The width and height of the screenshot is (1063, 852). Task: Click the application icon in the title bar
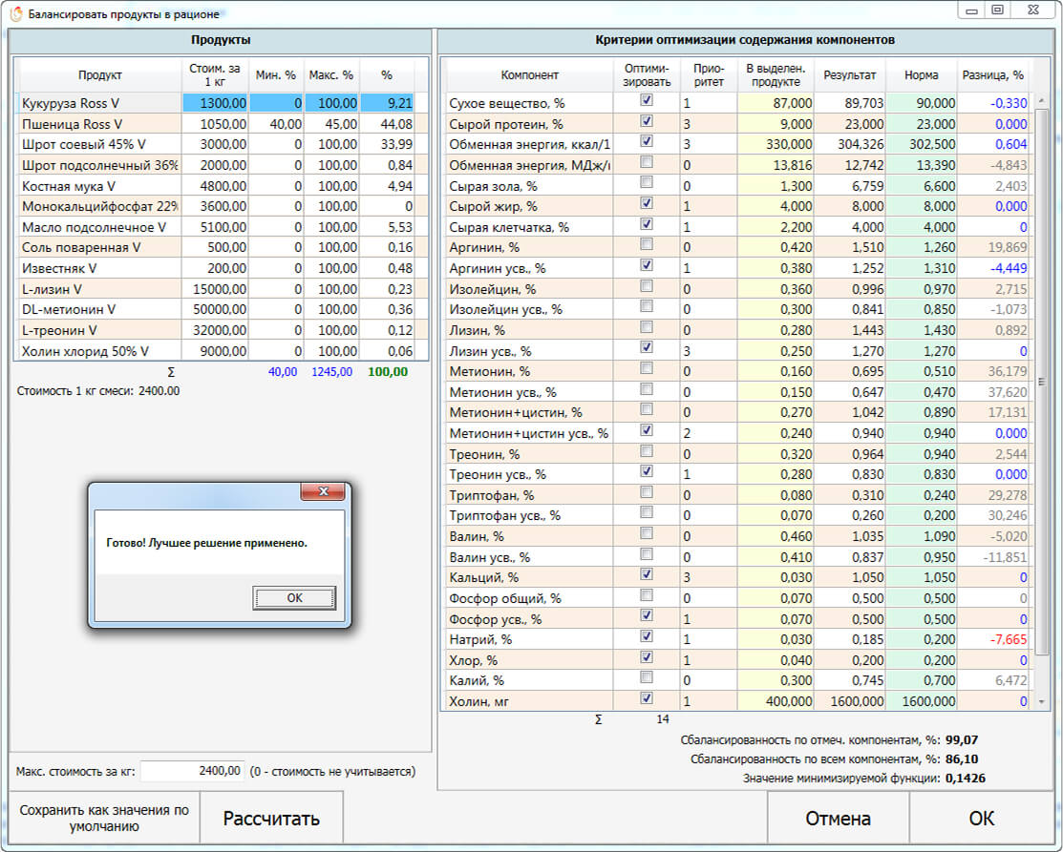[x=15, y=13]
